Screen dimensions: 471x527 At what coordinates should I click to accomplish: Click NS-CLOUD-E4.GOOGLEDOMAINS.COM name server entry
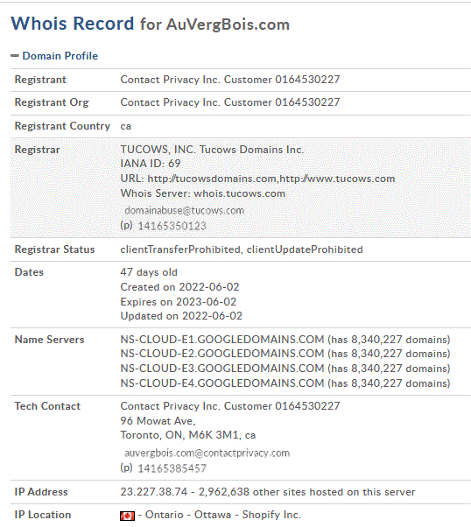[222, 383]
